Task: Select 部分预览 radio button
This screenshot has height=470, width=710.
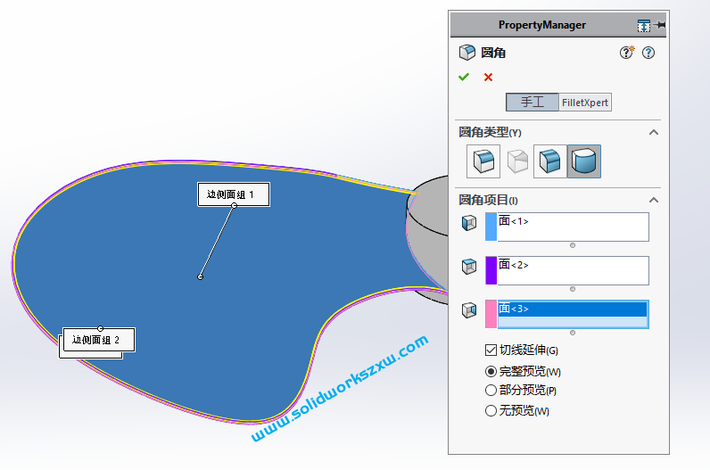Action: [491, 390]
